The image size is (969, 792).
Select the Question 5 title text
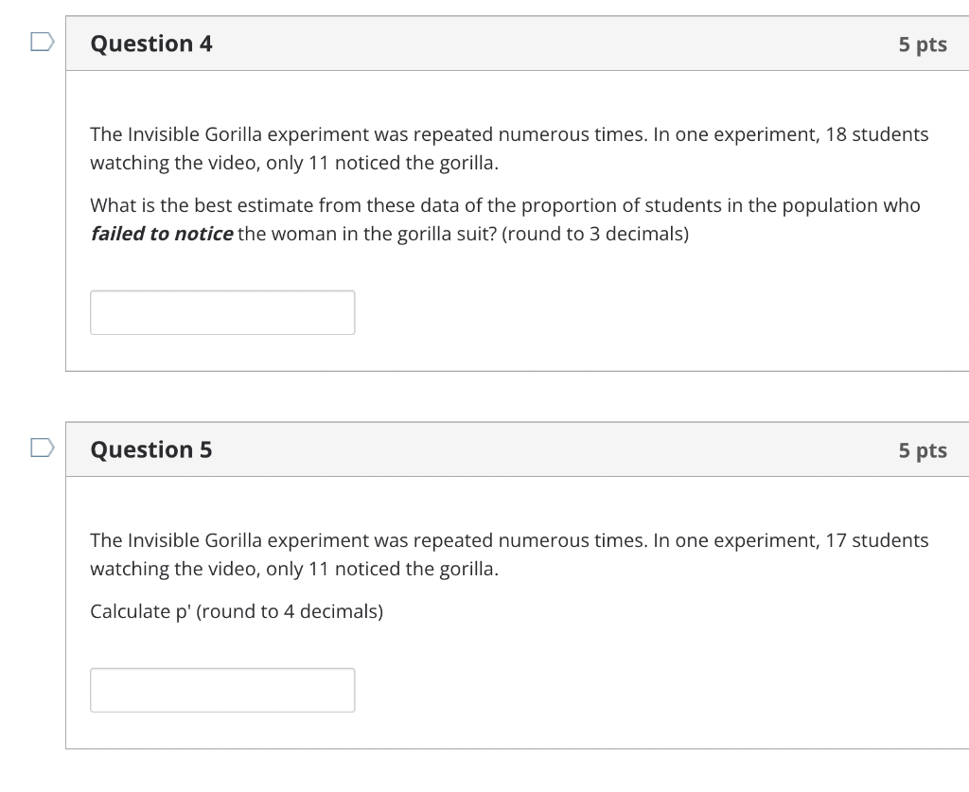(x=150, y=449)
